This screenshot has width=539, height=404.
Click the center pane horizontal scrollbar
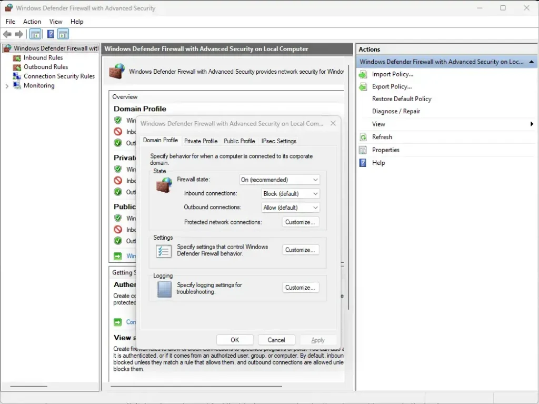(x=196, y=387)
